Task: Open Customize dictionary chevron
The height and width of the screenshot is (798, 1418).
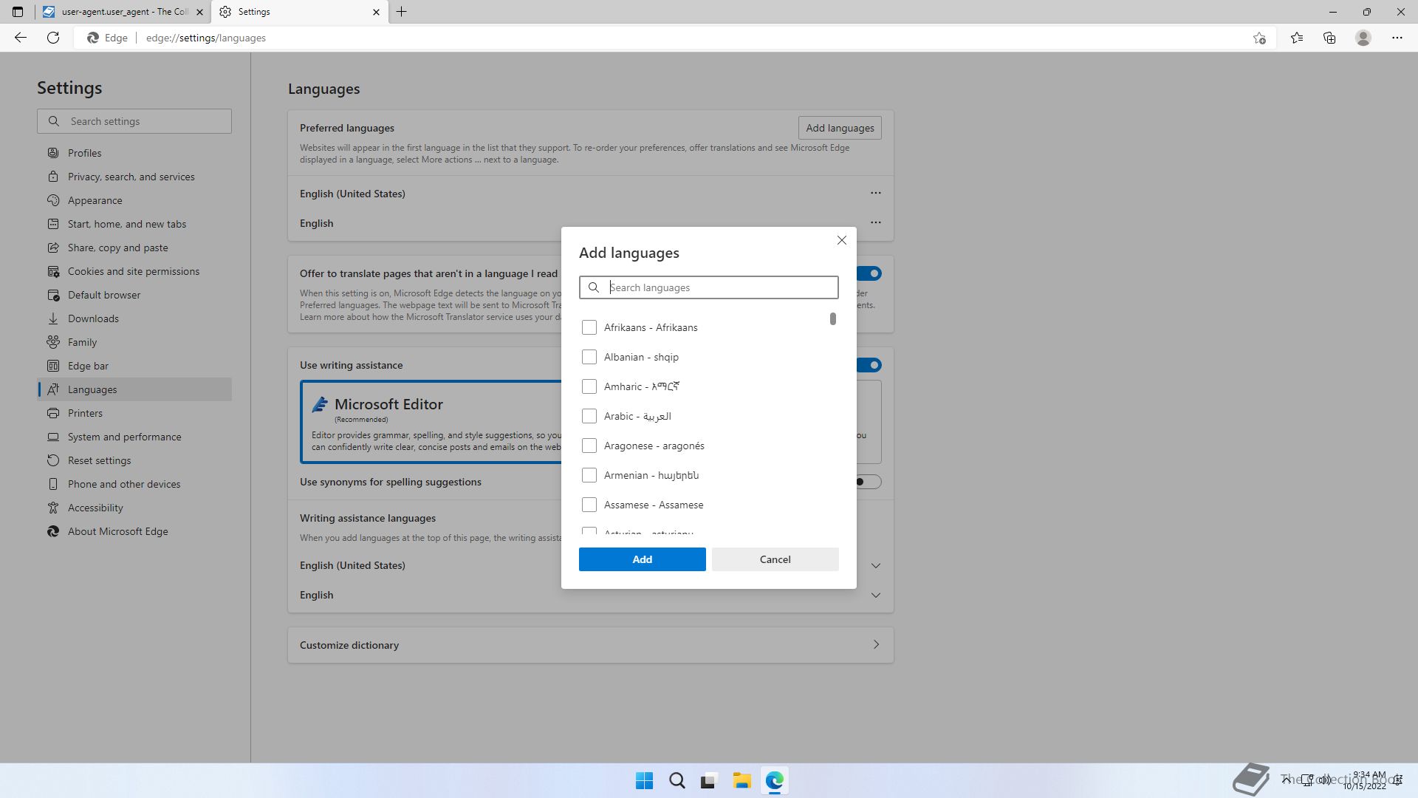Action: point(875,644)
